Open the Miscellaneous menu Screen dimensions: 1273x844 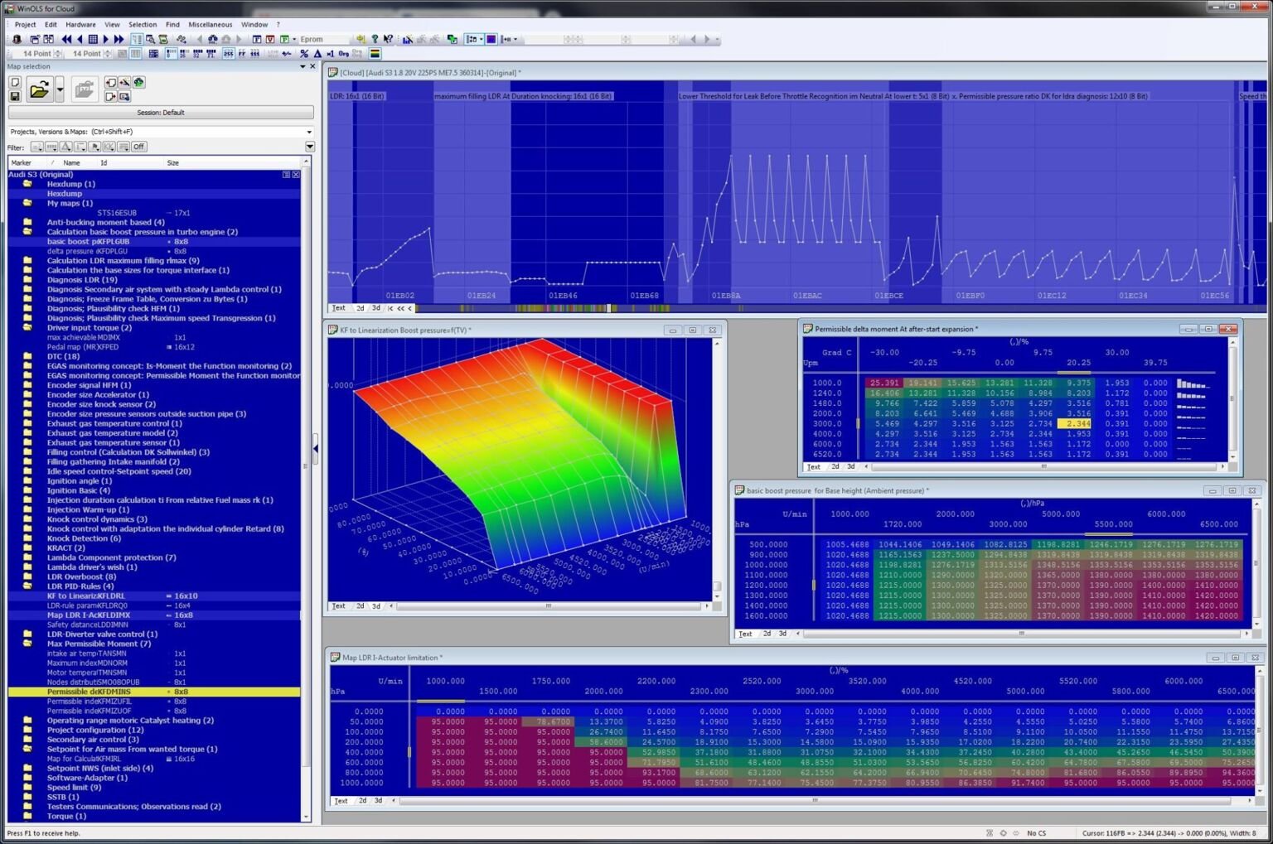[x=210, y=24]
